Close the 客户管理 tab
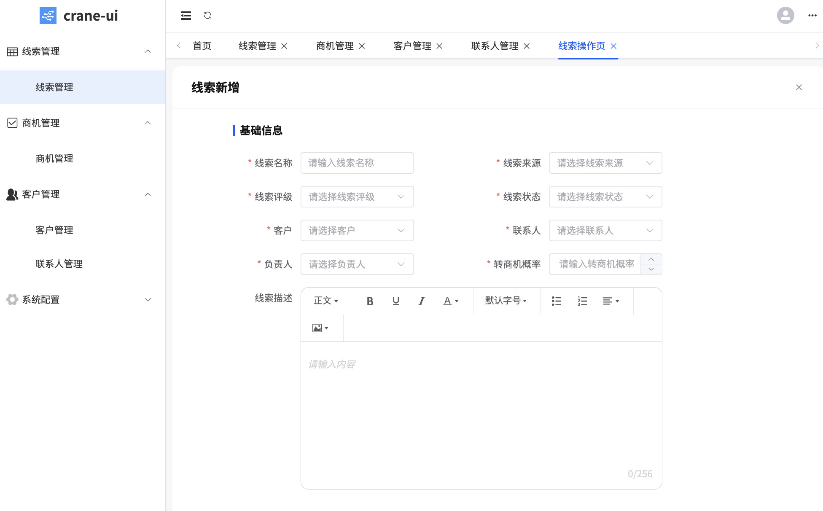 (439, 46)
